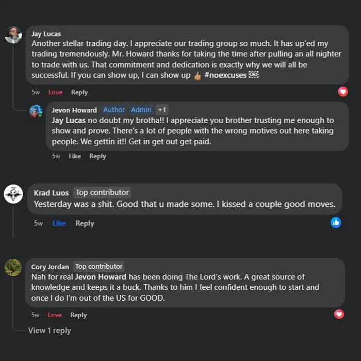Click Jevon Howard mention in Cory's comment
Viewport: 361px width, 361px height.
point(101,277)
